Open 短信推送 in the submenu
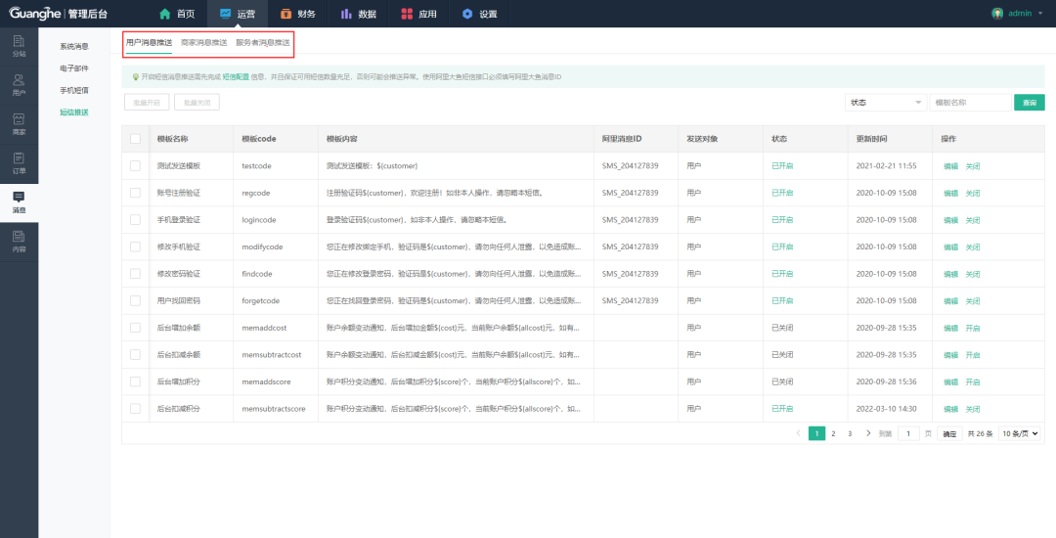 click(74, 112)
